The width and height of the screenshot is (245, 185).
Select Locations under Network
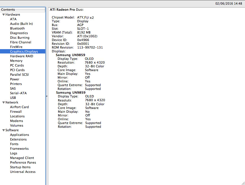click(x=17, y=116)
